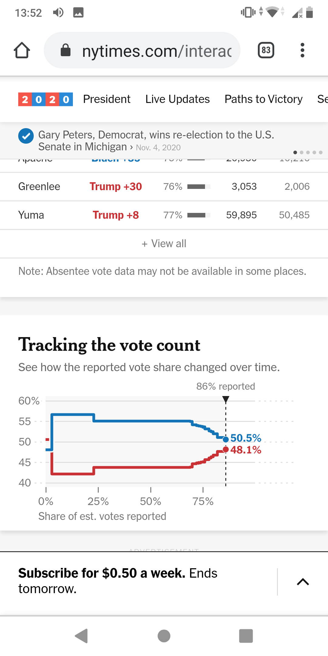Go to the Paths to Victory tab
Viewport: 328px width, 656px height.
click(x=263, y=99)
